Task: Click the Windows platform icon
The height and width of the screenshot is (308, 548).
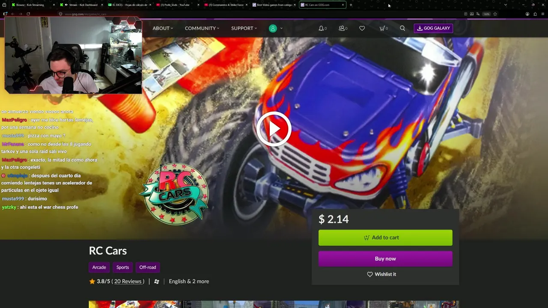Action: (x=157, y=281)
